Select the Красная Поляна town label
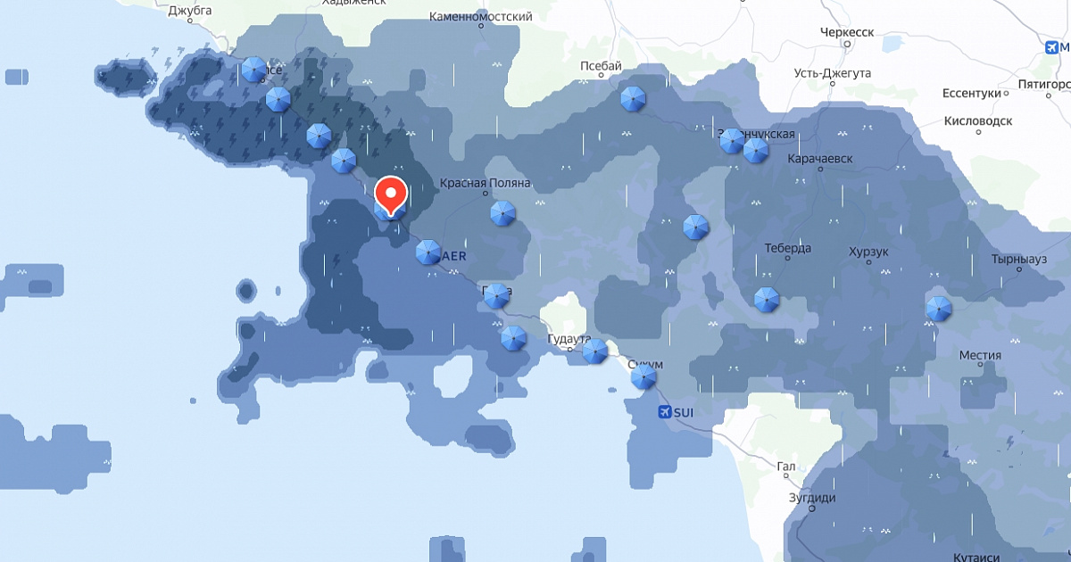 tap(486, 183)
